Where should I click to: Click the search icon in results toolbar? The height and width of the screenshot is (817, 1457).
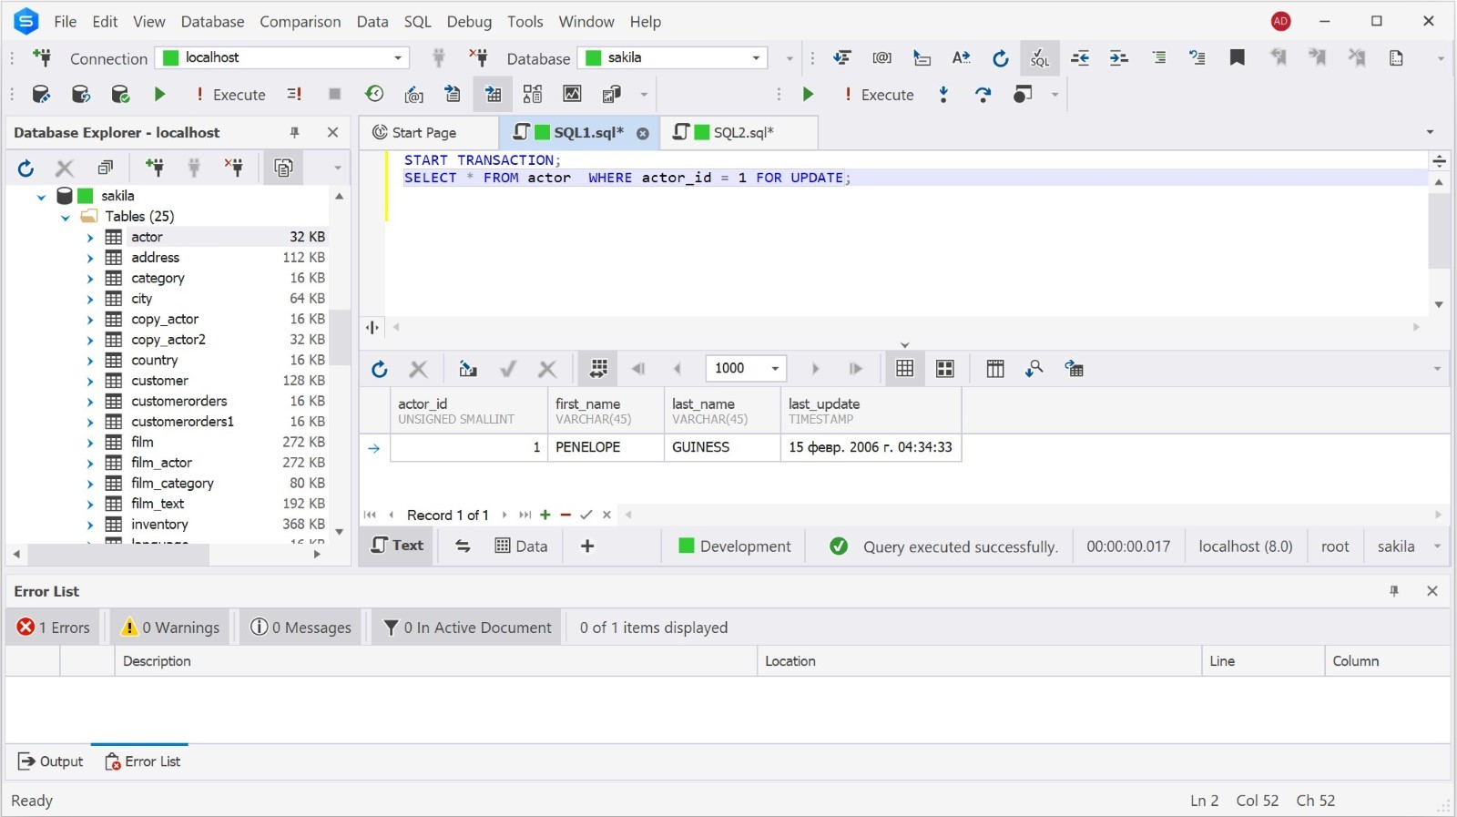(x=1034, y=369)
